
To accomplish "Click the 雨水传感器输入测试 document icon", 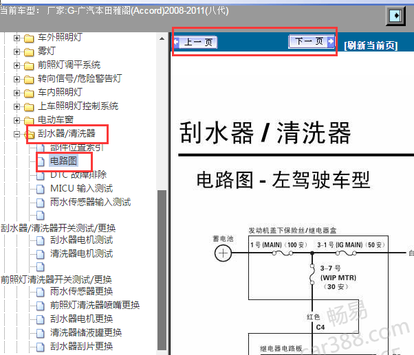I will [x=41, y=203].
